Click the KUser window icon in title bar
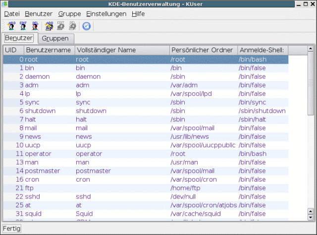The image size is (317, 235). pos(5,4)
